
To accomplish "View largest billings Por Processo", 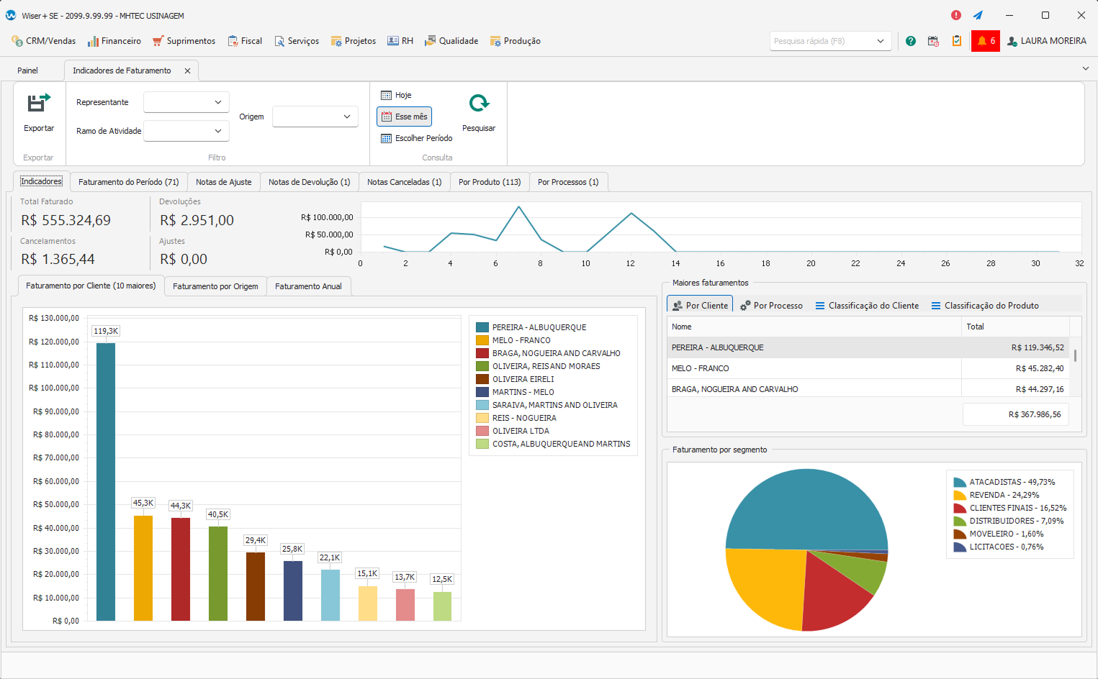I will tap(771, 306).
